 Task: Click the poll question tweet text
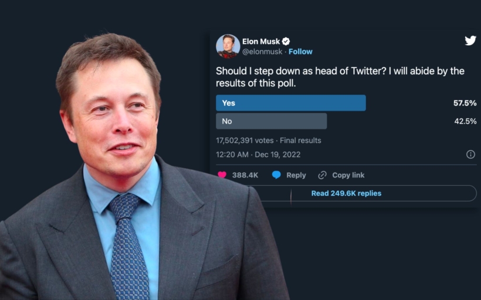(340, 77)
